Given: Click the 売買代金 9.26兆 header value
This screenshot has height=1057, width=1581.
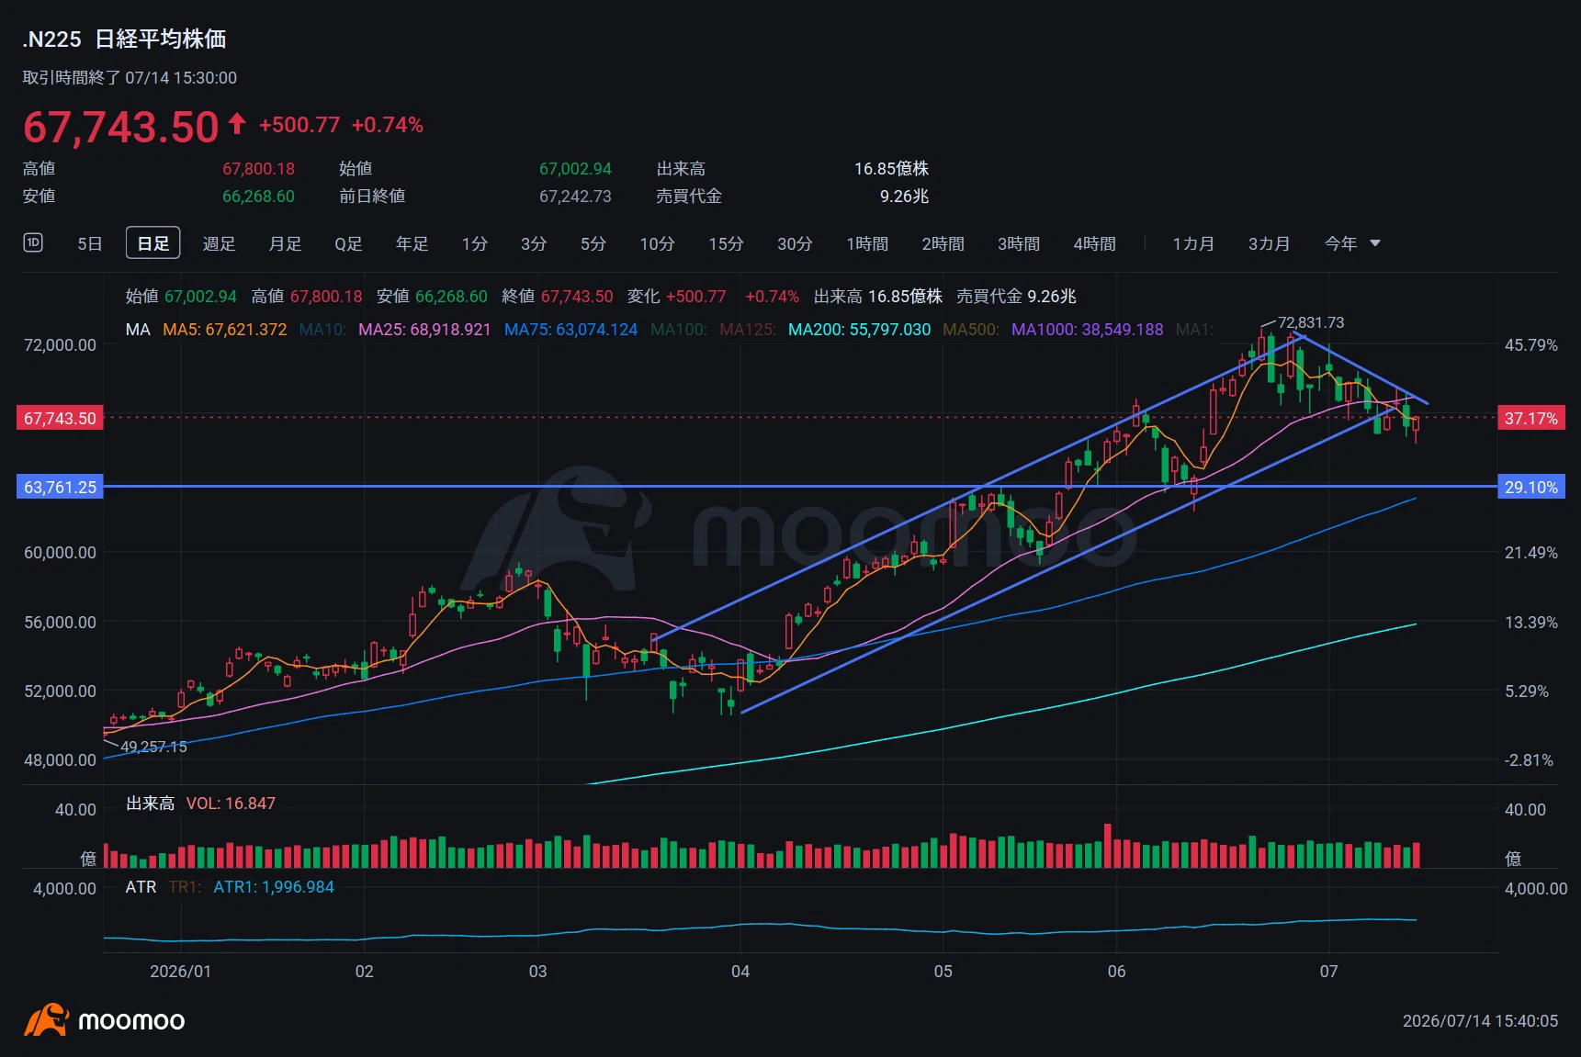Looking at the screenshot, I should pos(904,197).
